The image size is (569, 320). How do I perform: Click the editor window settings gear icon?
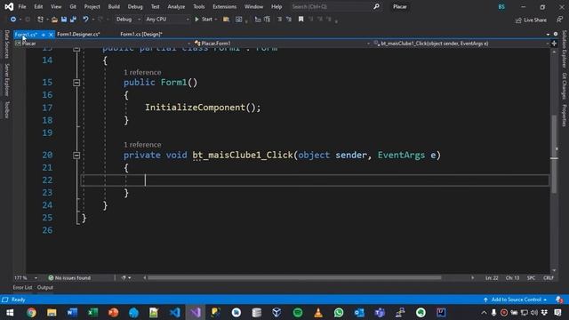click(556, 34)
